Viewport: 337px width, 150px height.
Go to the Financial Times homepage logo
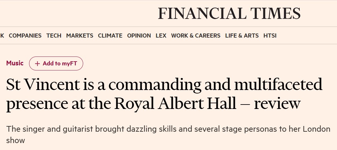pos(229,13)
